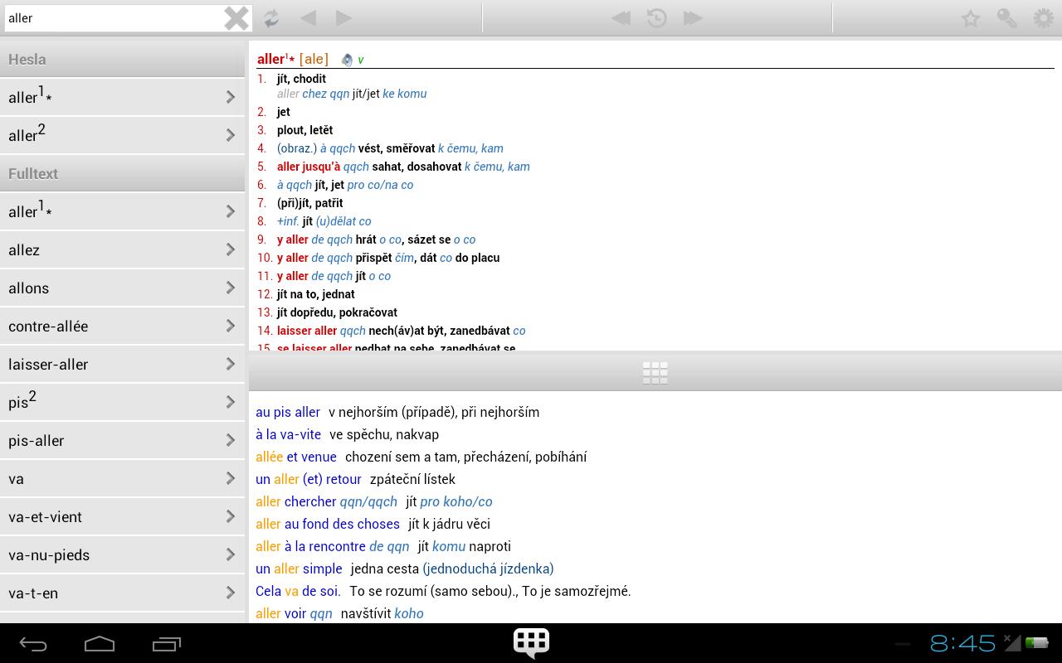Click the phrase à la va-vite
The width and height of the screenshot is (1062, 663).
pyautogui.click(x=288, y=434)
